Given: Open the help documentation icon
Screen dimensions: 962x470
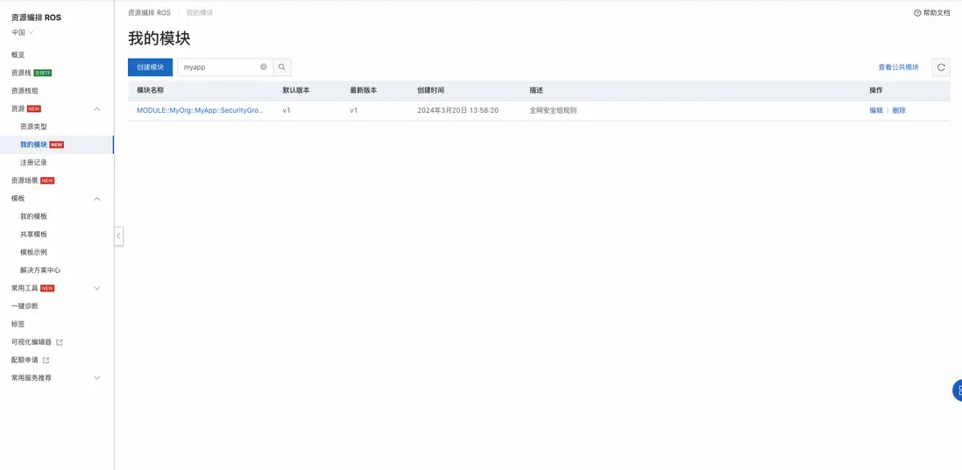Looking at the screenshot, I should pos(917,13).
